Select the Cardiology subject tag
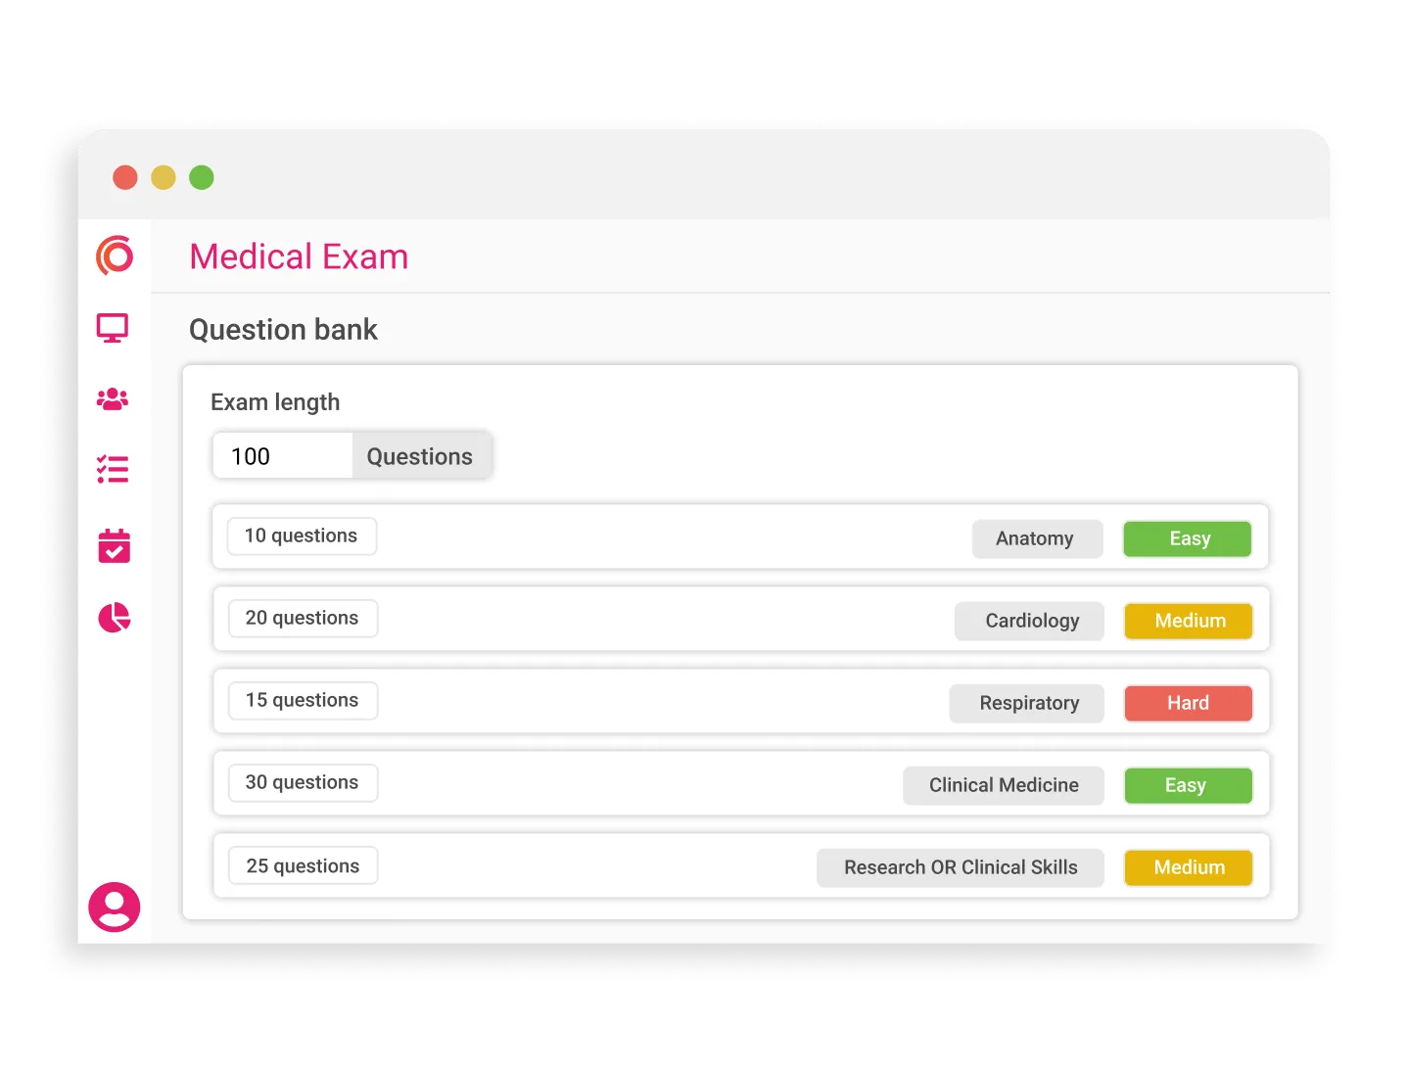The width and height of the screenshot is (1407, 1072). pos(1029,621)
